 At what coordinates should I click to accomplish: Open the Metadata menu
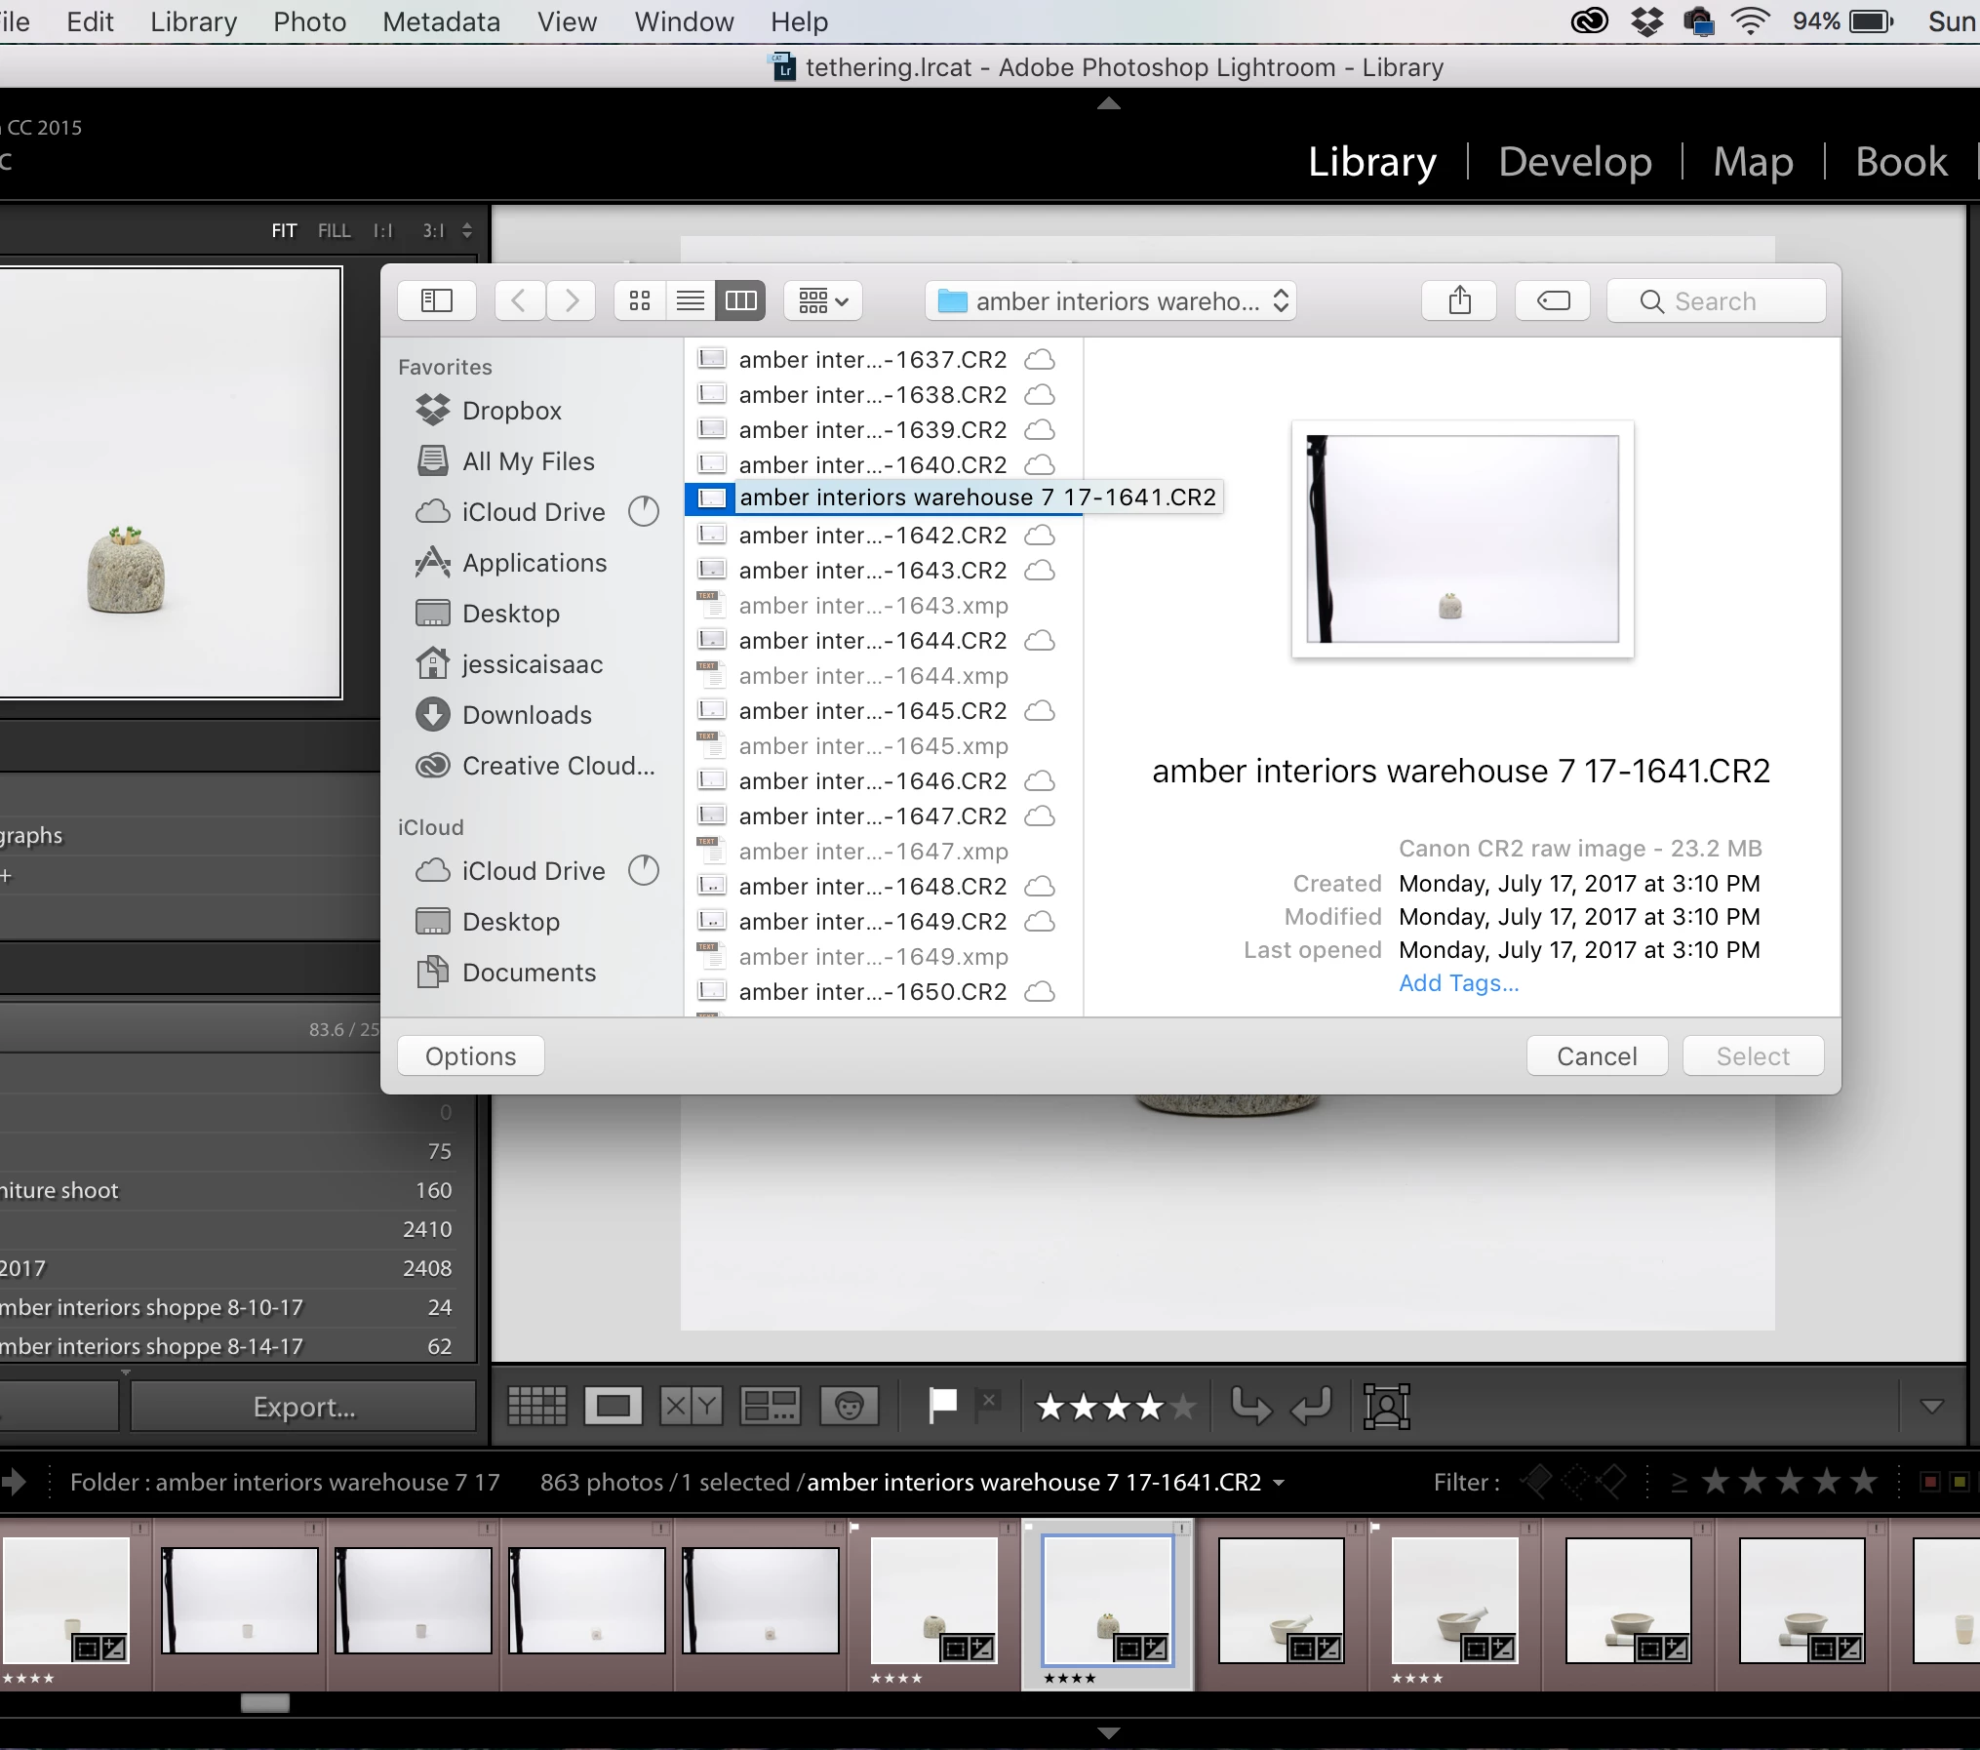tap(441, 21)
